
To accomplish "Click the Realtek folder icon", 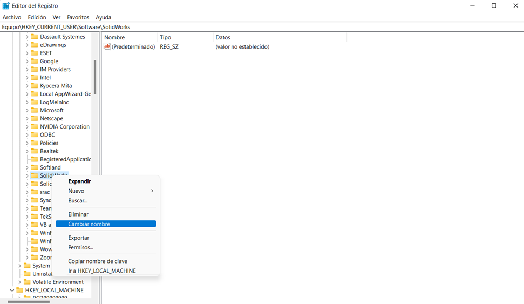I will coord(35,151).
